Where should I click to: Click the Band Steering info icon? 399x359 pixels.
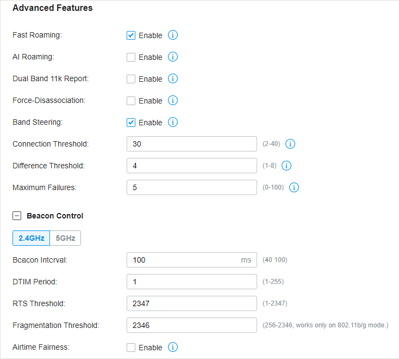[172, 123]
